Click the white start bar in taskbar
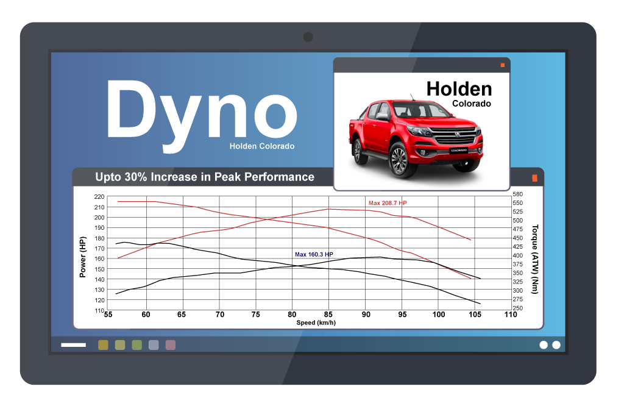Viewport: 624px width, 406px height. coord(73,345)
